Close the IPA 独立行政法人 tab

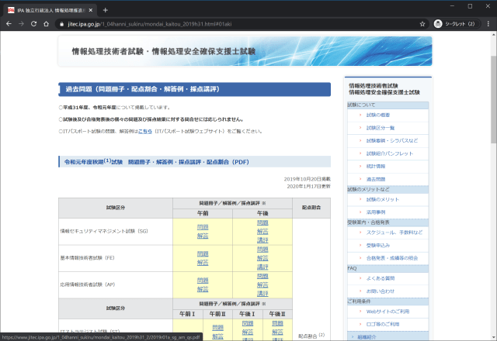click(91, 10)
